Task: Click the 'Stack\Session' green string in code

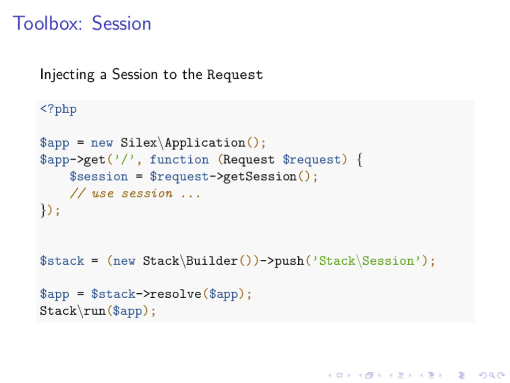Action: pos(366,261)
